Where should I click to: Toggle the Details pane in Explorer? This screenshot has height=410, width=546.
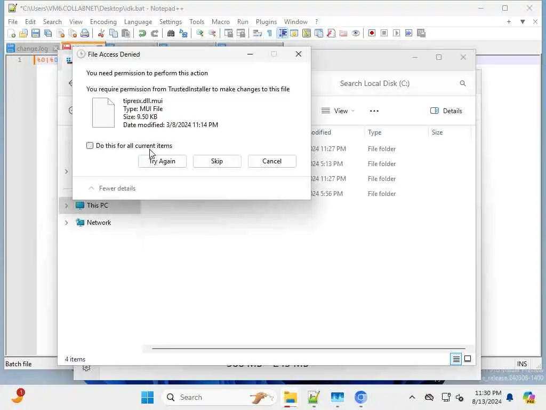(x=446, y=111)
